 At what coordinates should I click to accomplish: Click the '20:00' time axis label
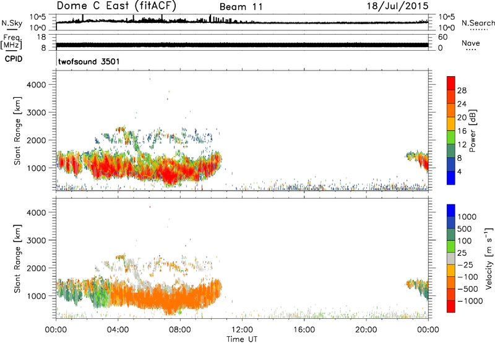(x=366, y=330)
